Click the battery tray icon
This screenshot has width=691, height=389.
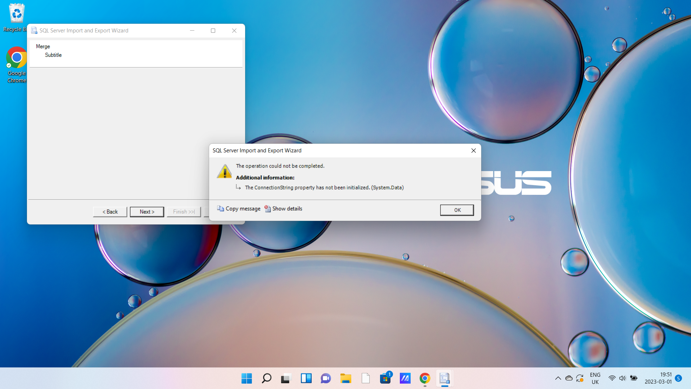pos(634,378)
